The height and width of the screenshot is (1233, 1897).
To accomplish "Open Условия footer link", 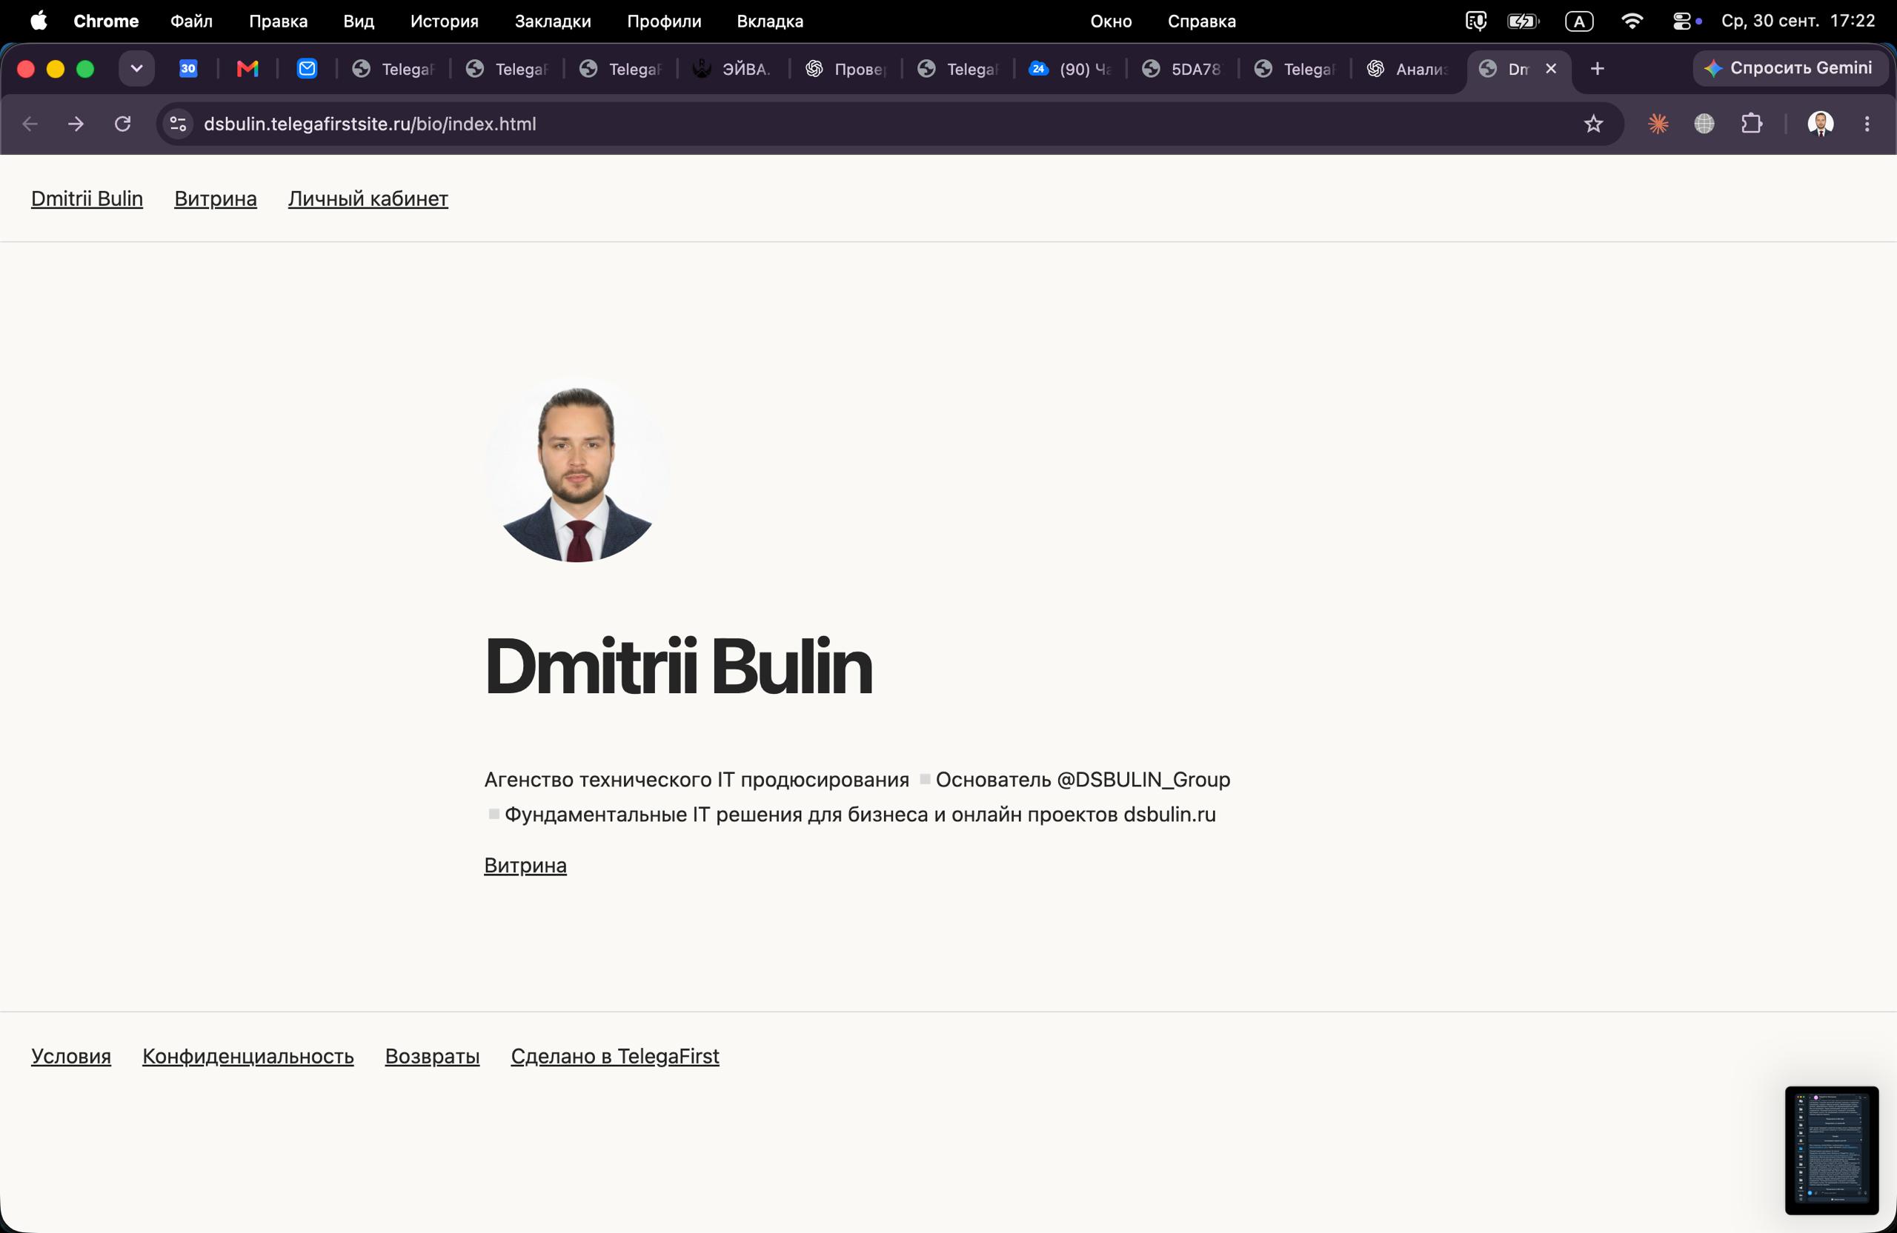I will pyautogui.click(x=71, y=1057).
